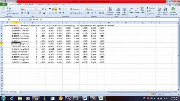
Task: Toggle Align Text Right
Action: pos(56,13)
